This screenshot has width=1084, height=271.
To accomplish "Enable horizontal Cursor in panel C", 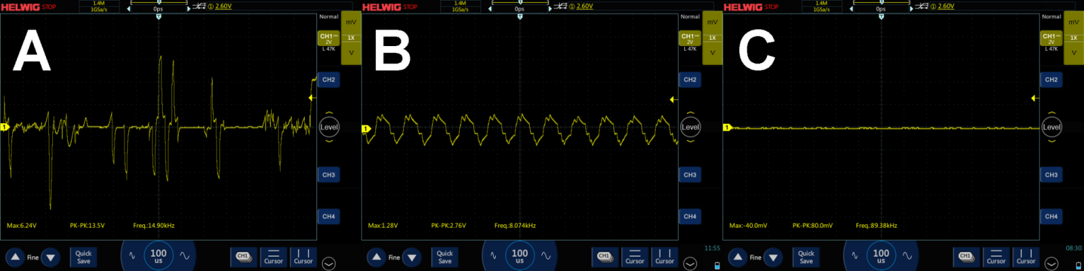I will pyautogui.click(x=996, y=257).
